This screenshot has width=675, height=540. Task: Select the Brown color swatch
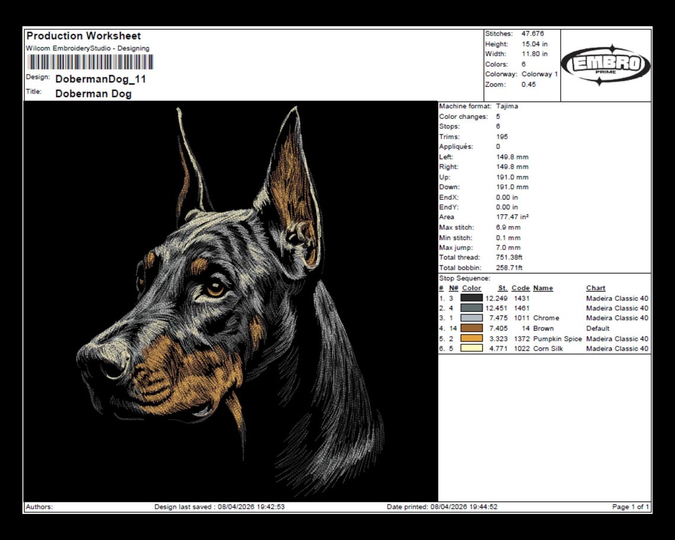click(471, 328)
